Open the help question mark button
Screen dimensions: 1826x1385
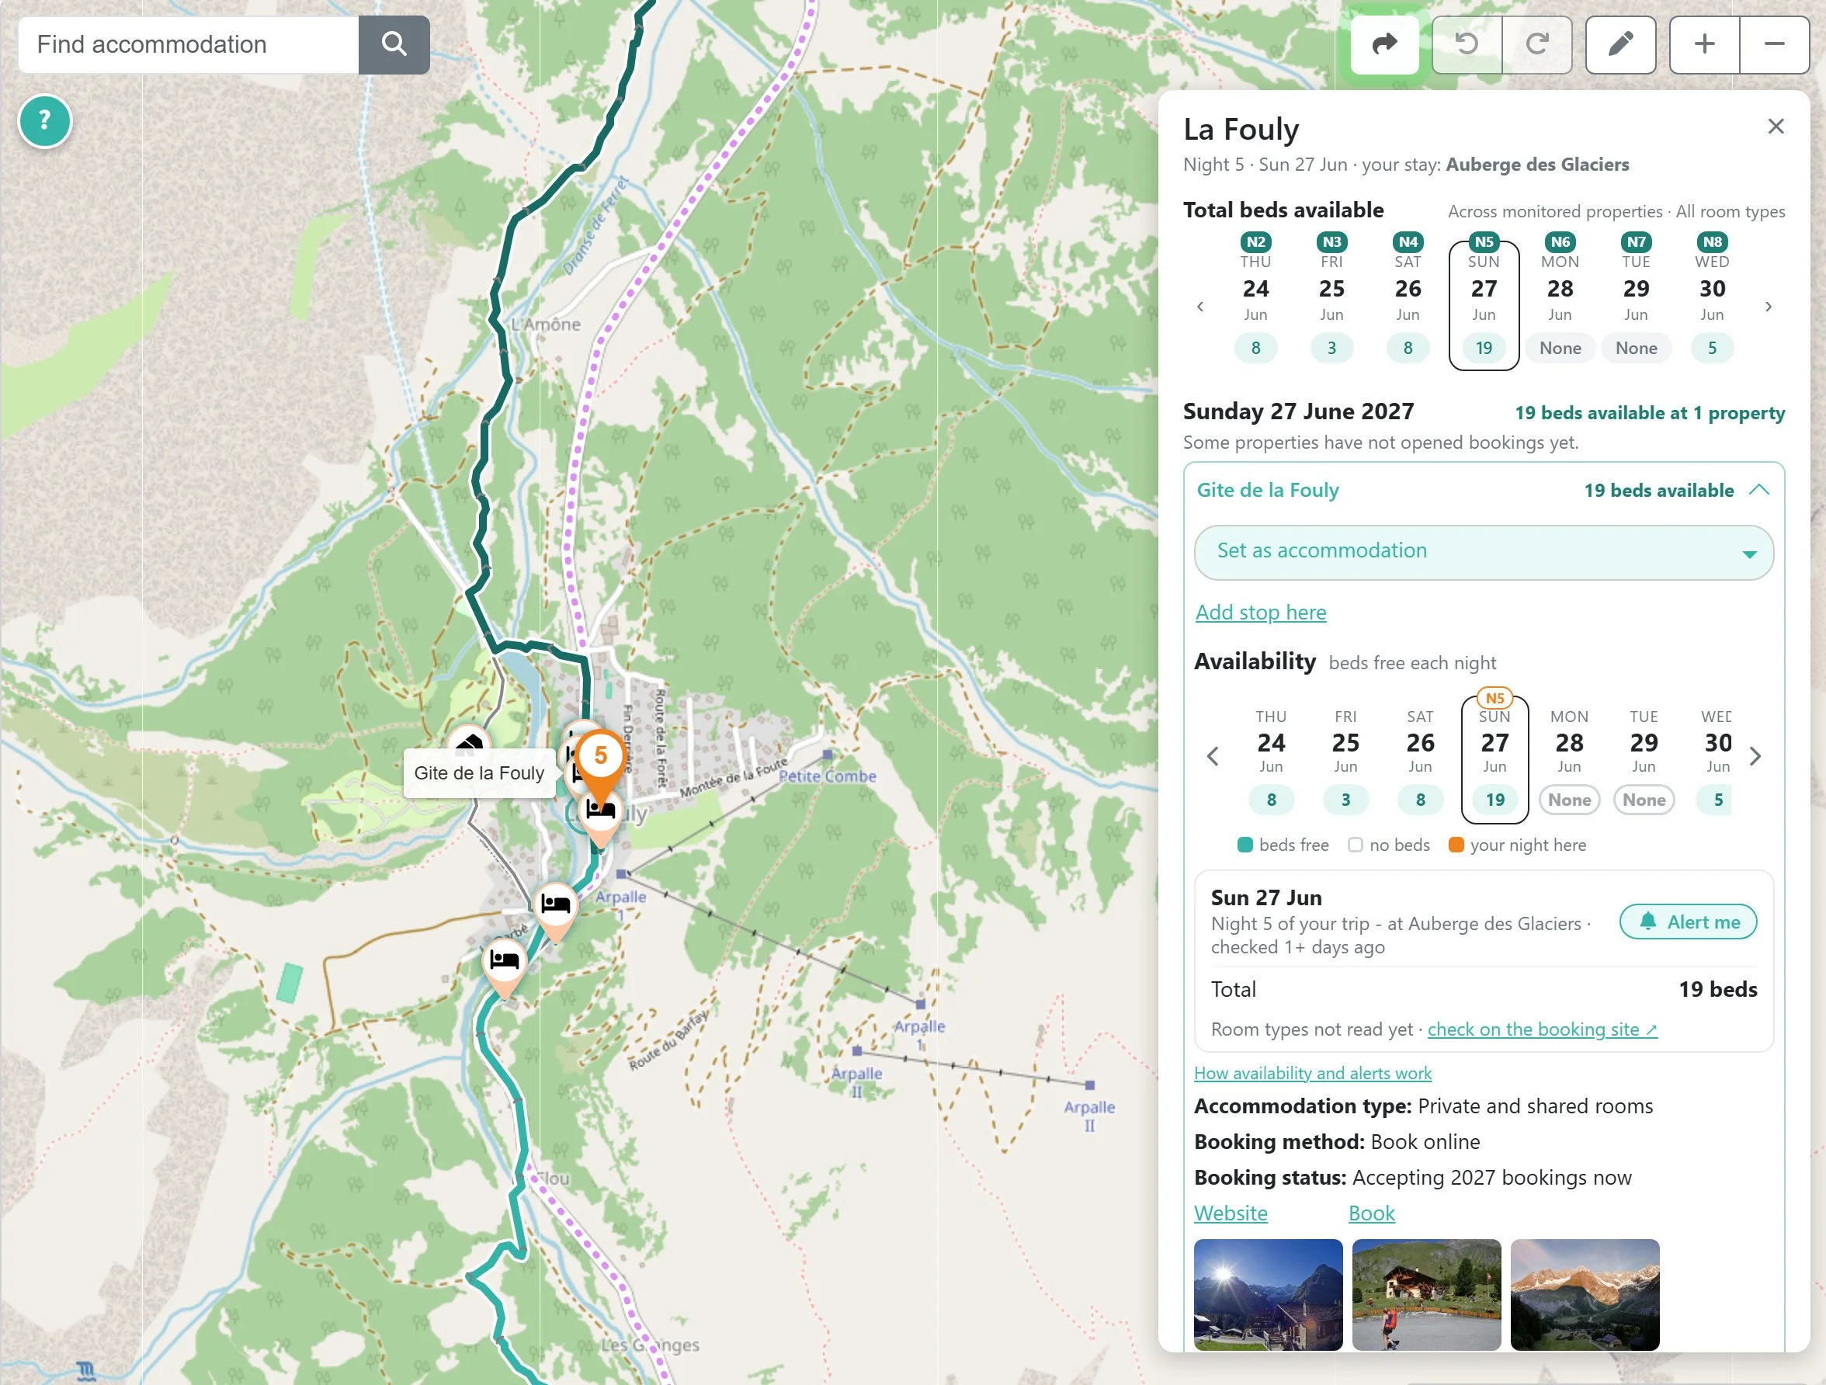pos(44,121)
